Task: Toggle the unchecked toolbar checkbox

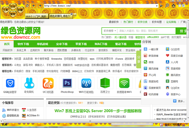Action: click(x=180, y=5)
